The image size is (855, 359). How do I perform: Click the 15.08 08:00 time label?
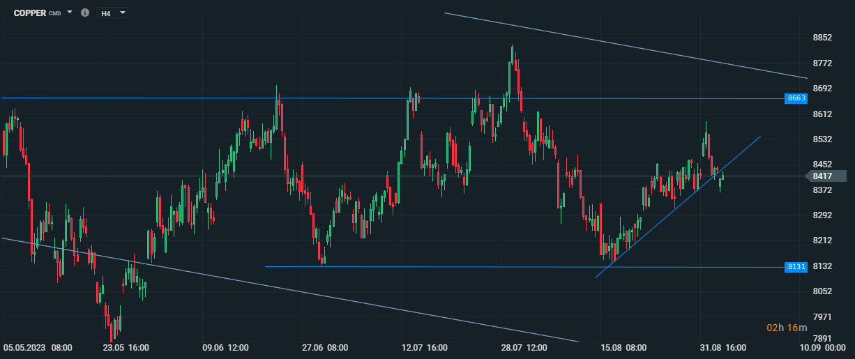click(x=624, y=347)
